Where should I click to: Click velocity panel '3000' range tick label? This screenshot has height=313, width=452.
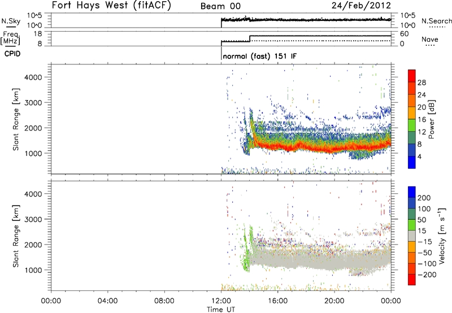tap(33, 219)
